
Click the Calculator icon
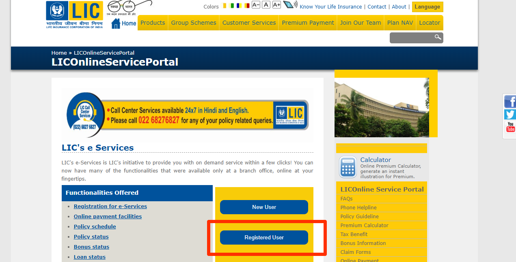(x=348, y=167)
